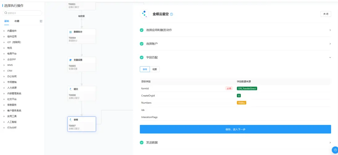Click the green 0 tag for CreateOrgId

(239, 96)
